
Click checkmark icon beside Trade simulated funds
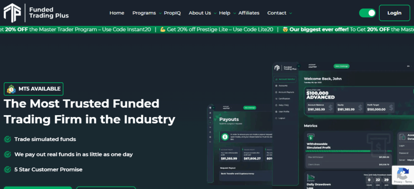point(7,139)
